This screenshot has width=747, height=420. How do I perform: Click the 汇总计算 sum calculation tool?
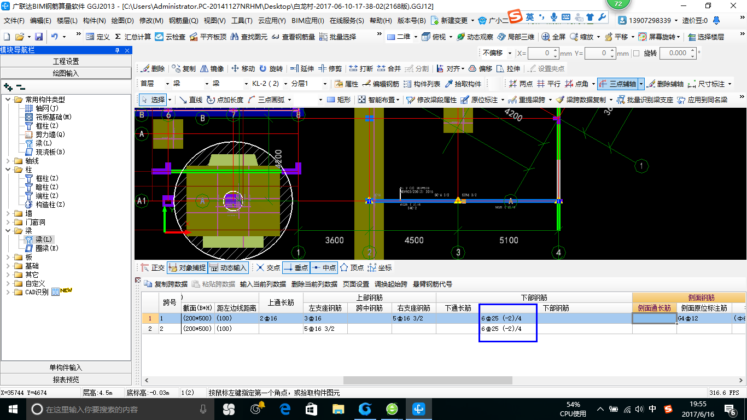coord(133,37)
